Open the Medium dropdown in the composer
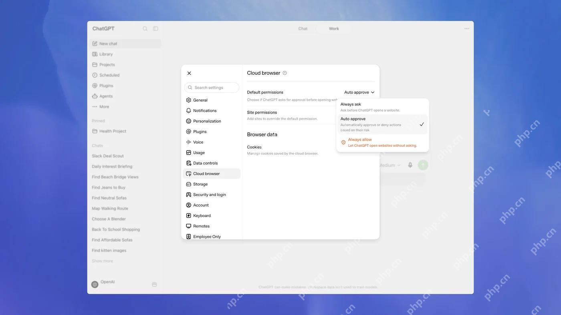Image resolution: width=561 pixels, height=315 pixels. pyautogui.click(x=389, y=165)
